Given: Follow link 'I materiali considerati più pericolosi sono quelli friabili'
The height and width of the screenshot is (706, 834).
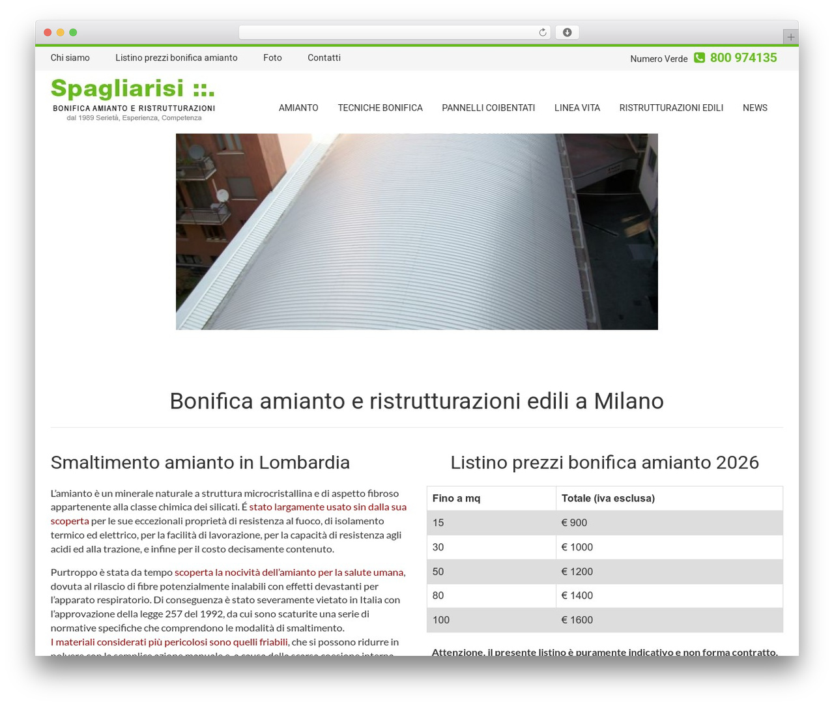Looking at the screenshot, I should (x=169, y=642).
